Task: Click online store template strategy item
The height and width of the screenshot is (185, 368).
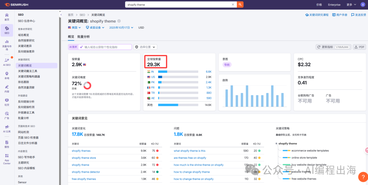Action: pos(304,158)
